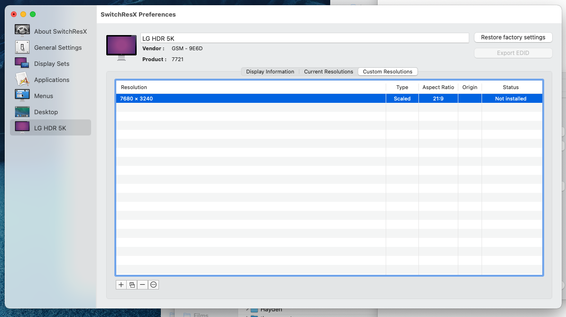Click Restore factory settings button

pos(513,37)
